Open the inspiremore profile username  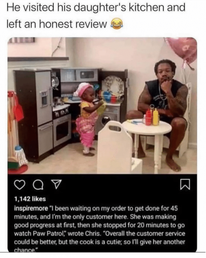[x=31, y=209]
